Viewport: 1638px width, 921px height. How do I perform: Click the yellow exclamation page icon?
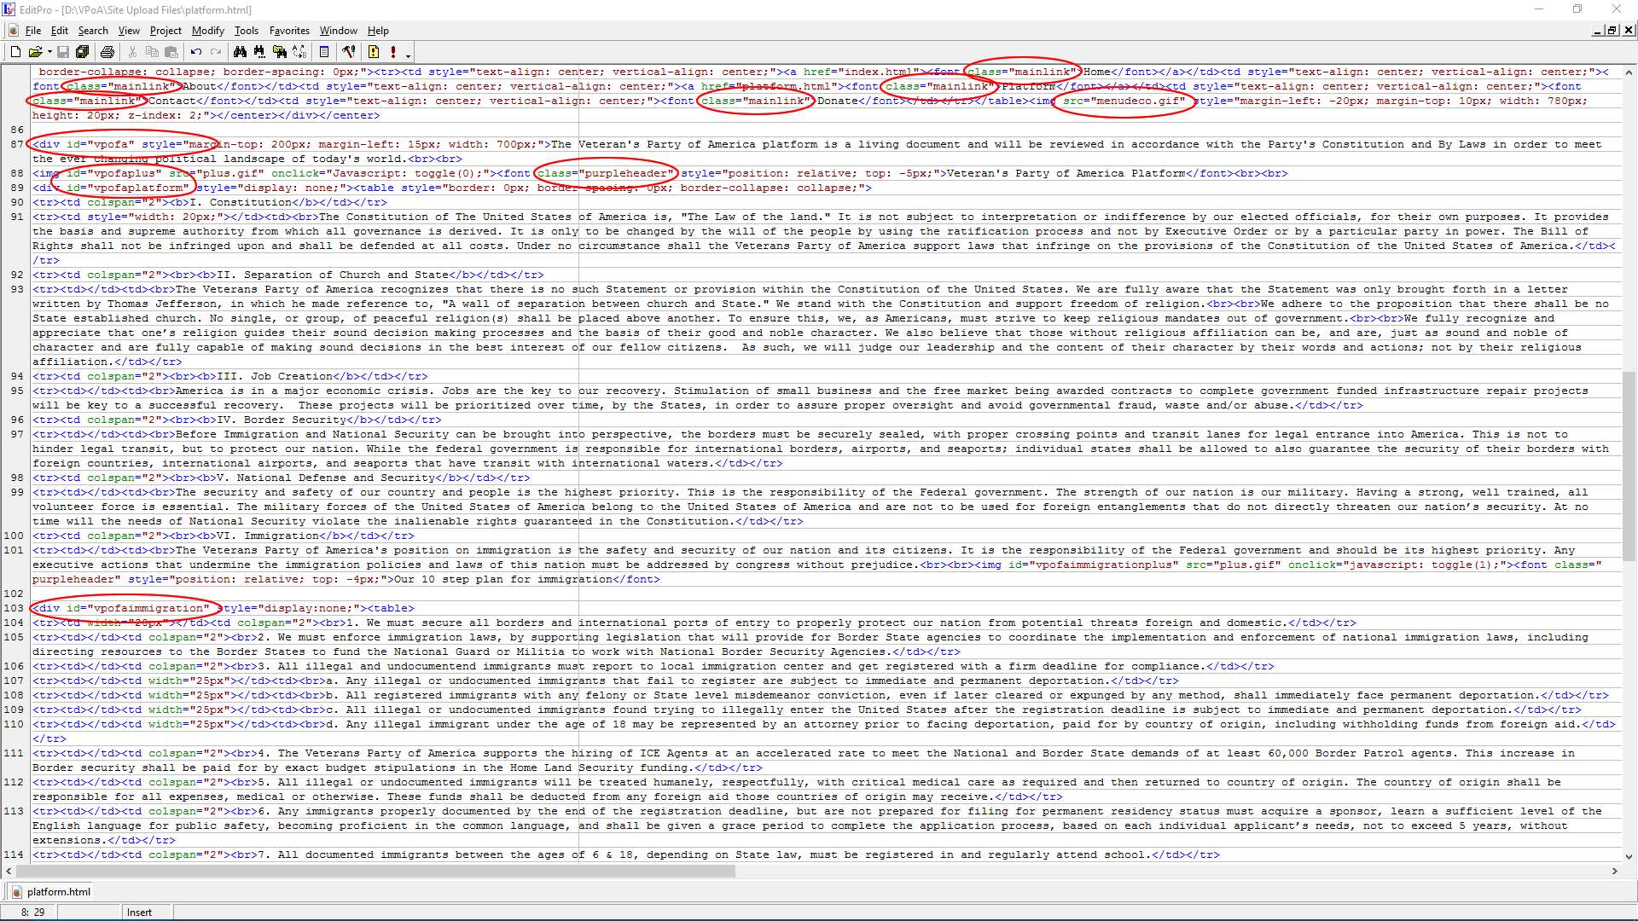374,52
